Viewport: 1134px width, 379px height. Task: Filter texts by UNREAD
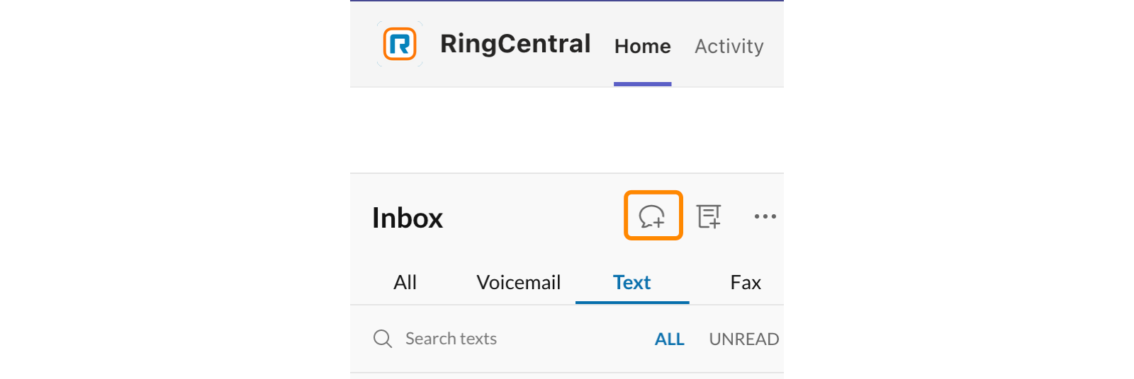tap(744, 339)
